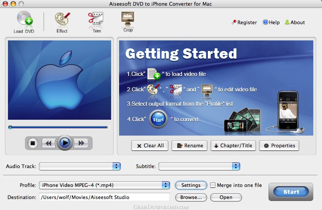Open the Properties button

tap(279, 145)
